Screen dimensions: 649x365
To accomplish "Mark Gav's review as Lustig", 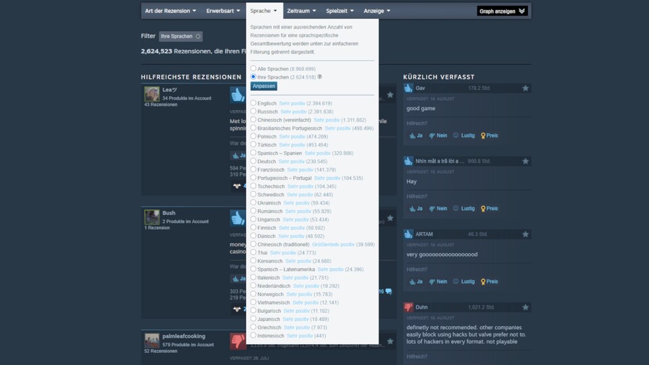I will click(x=464, y=135).
